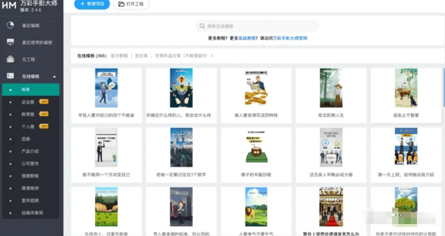Select the 所有 template category
Viewport: 445px width, 236px height.
pos(26,90)
